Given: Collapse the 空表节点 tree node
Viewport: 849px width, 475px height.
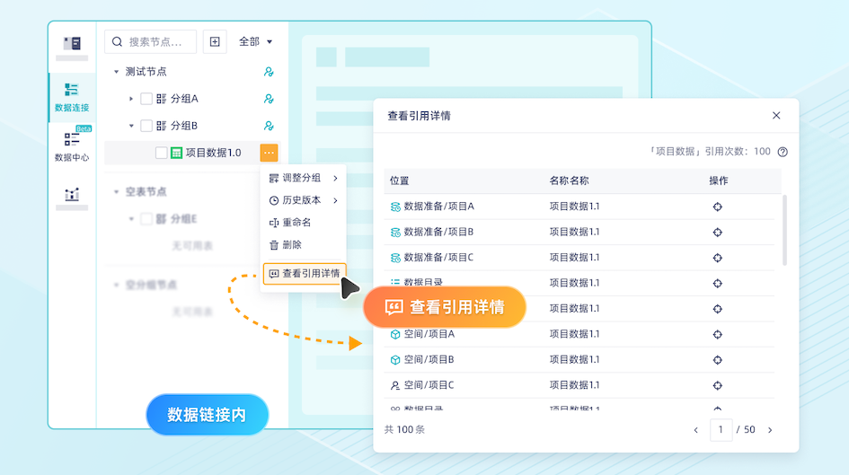Looking at the screenshot, I should point(116,191).
